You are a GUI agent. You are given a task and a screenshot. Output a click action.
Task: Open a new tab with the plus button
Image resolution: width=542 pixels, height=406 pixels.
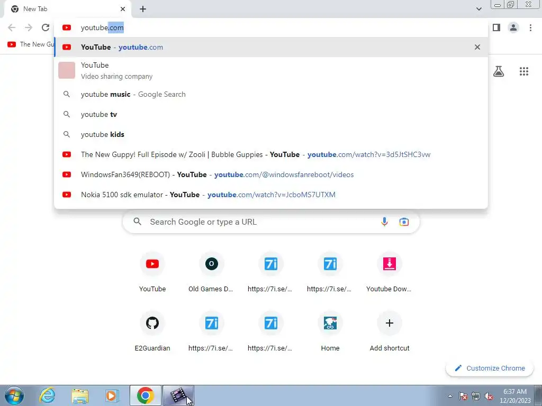(143, 9)
